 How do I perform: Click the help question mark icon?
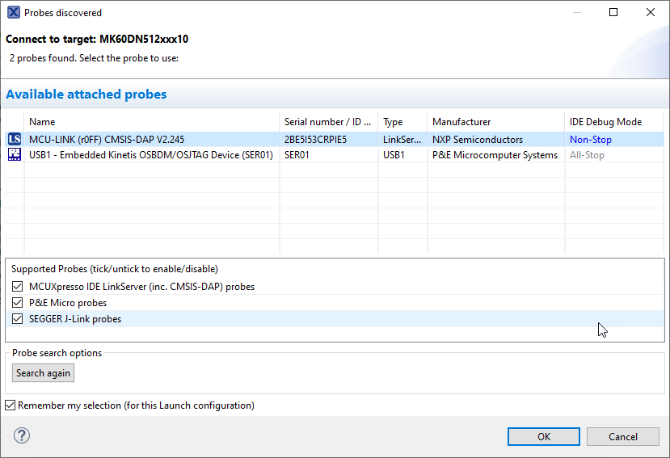[x=22, y=436]
